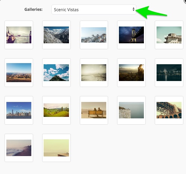Image resolution: width=186 pixels, height=174 pixels.
Task: Select the snowy mountain valley thumbnail
Action: tap(56, 35)
